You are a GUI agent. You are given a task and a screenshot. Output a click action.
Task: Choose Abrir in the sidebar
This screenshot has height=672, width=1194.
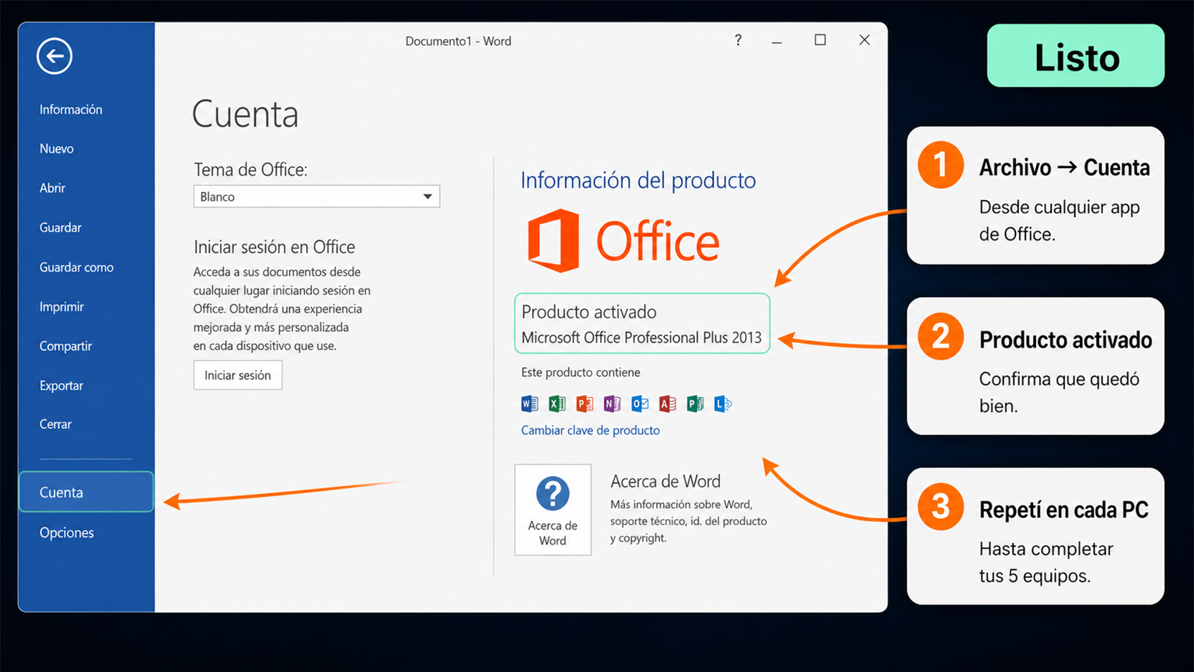coord(52,188)
